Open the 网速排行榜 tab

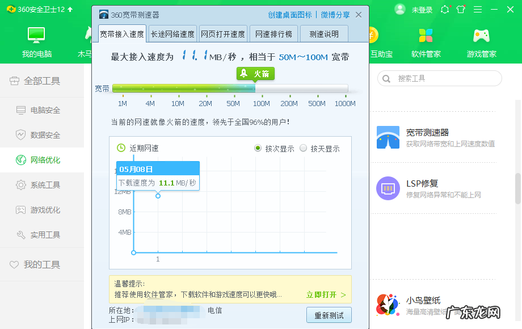(273, 33)
